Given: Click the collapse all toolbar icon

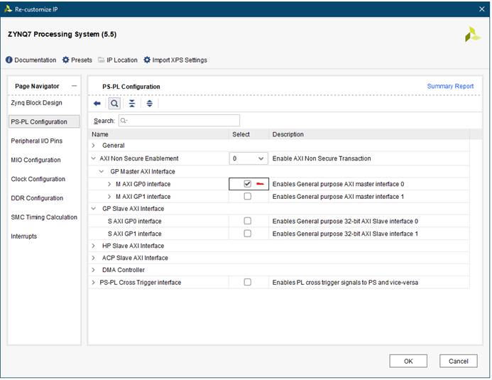Looking at the screenshot, I should [132, 104].
